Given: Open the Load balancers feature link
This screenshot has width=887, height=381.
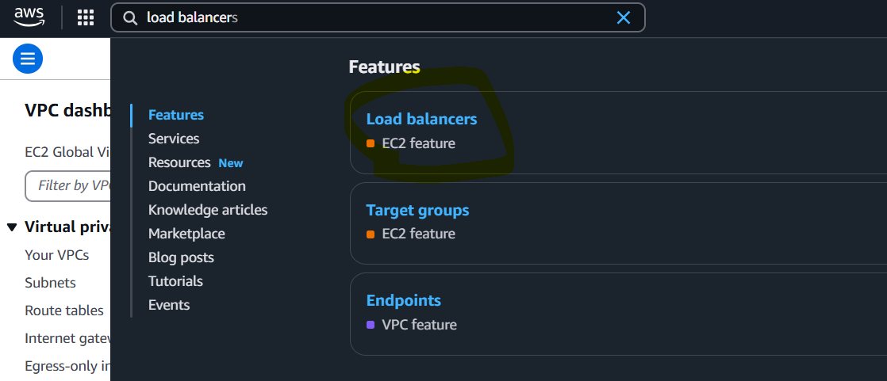Looking at the screenshot, I should coord(421,119).
